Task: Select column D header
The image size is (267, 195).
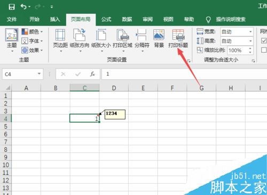Action: 114,88
